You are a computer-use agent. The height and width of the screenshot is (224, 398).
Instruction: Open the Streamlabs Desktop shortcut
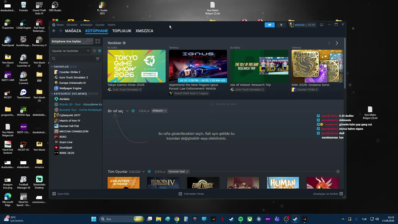[x=39, y=183]
